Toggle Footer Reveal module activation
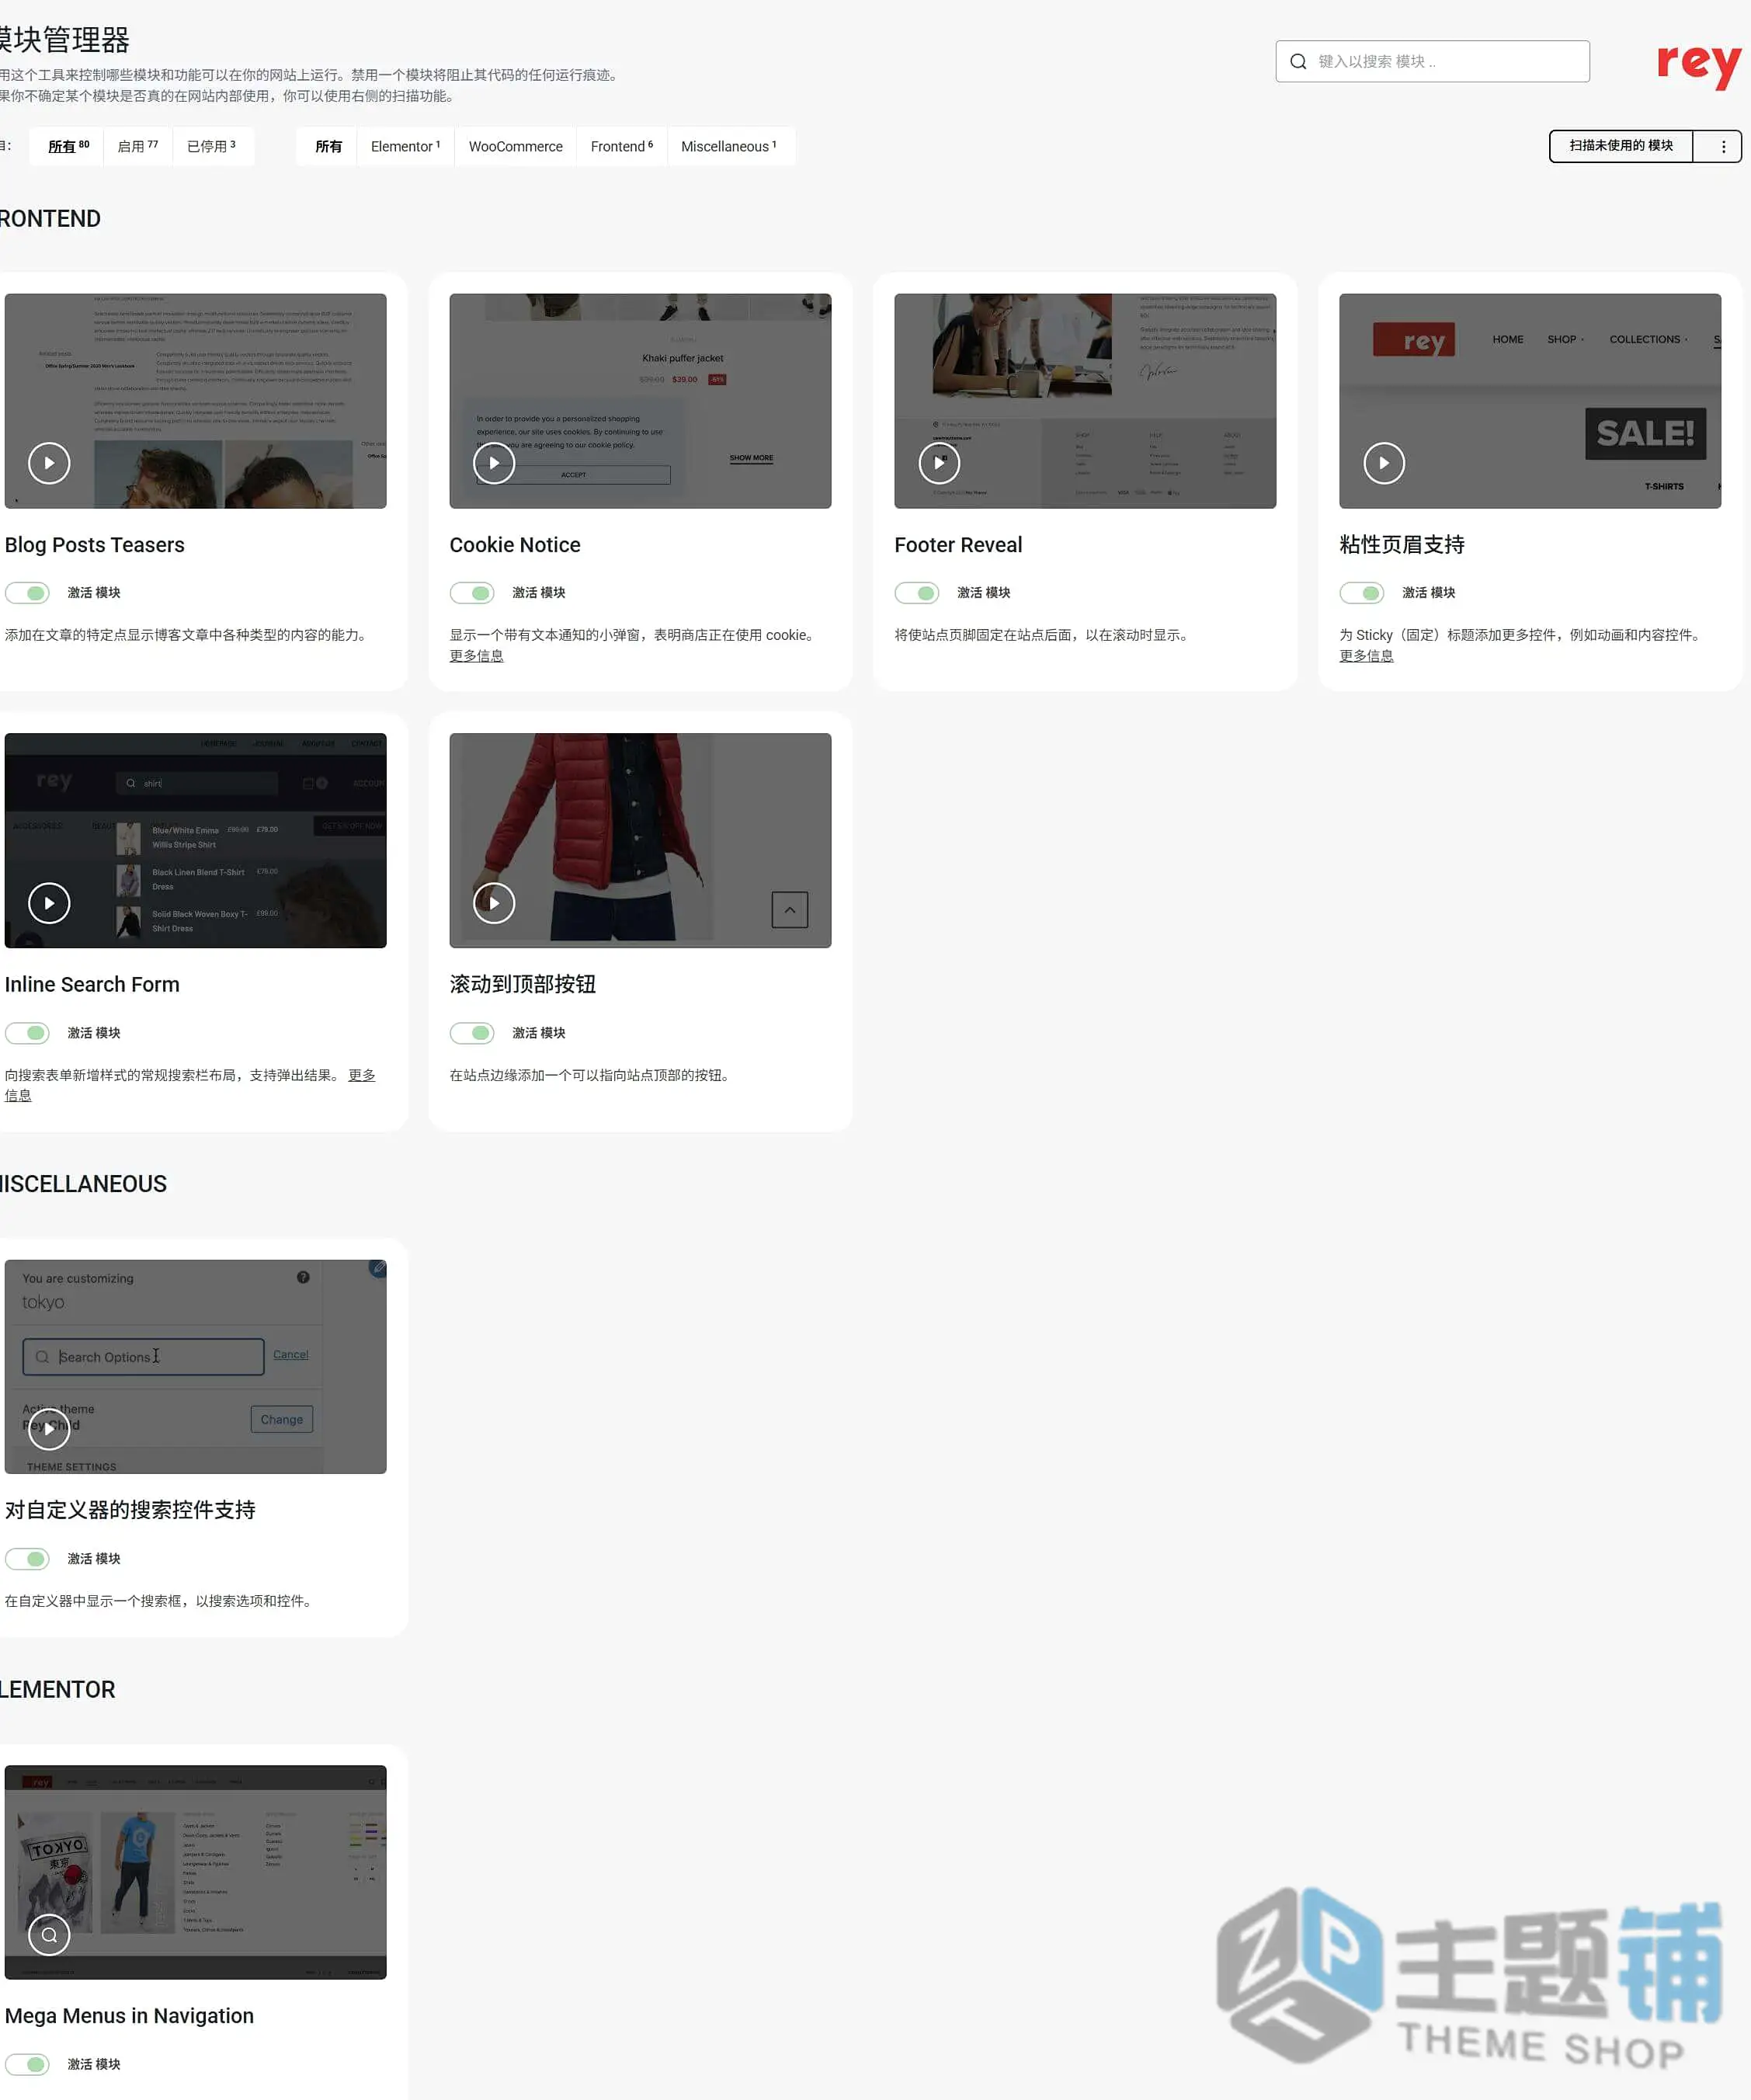The width and height of the screenshot is (1751, 2100). pyautogui.click(x=917, y=593)
